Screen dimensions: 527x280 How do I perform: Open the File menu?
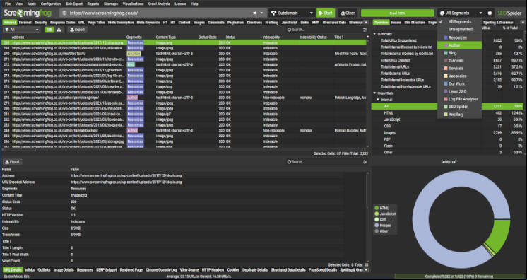pos(8,4)
